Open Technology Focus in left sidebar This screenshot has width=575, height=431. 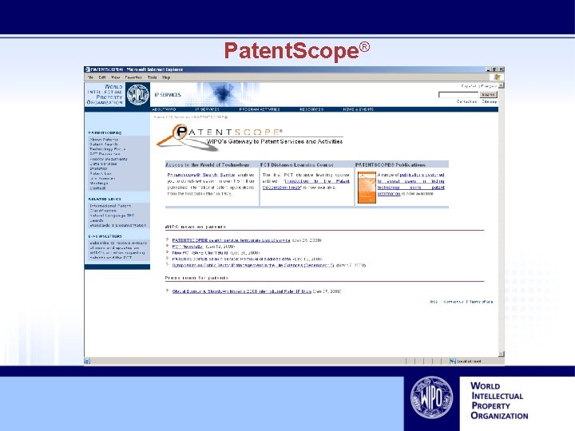tap(108, 149)
